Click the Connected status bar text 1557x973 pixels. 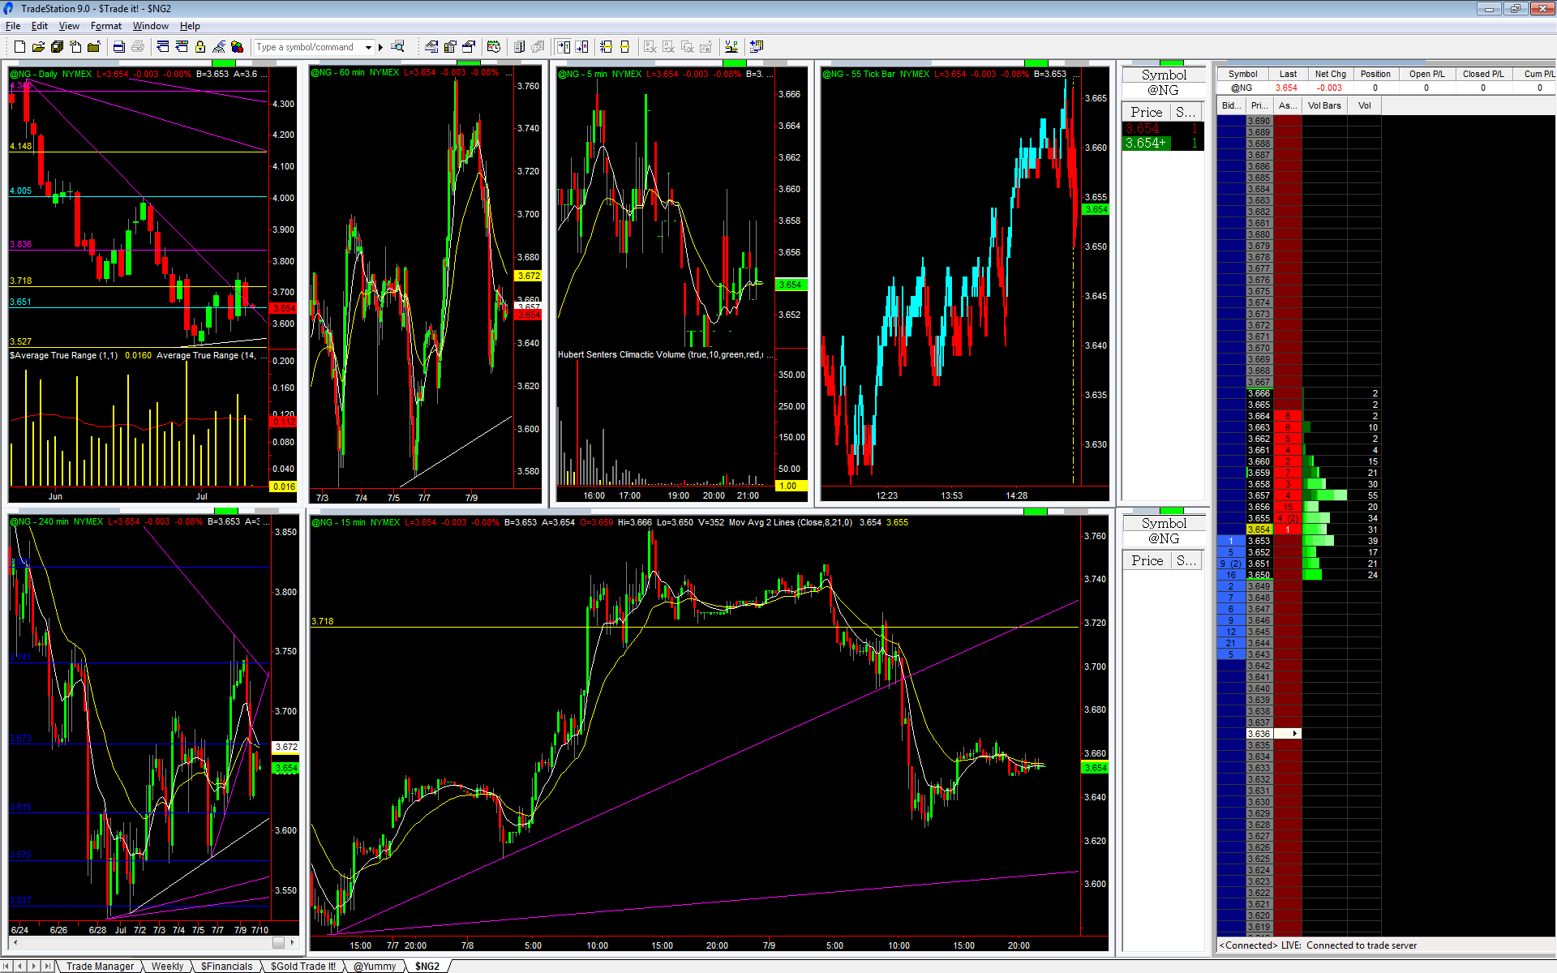[x=1318, y=945]
